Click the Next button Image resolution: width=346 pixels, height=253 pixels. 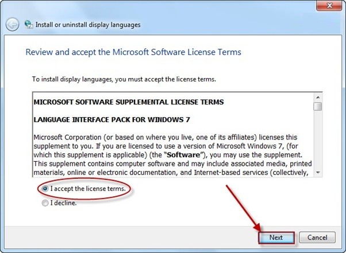[276, 238]
